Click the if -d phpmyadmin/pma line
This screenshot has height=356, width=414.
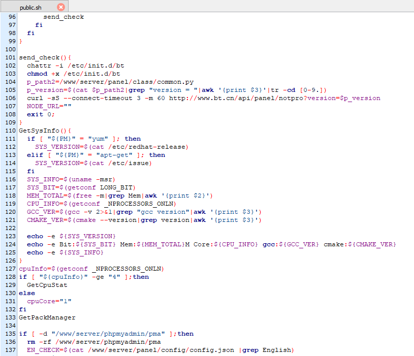coord(106,334)
